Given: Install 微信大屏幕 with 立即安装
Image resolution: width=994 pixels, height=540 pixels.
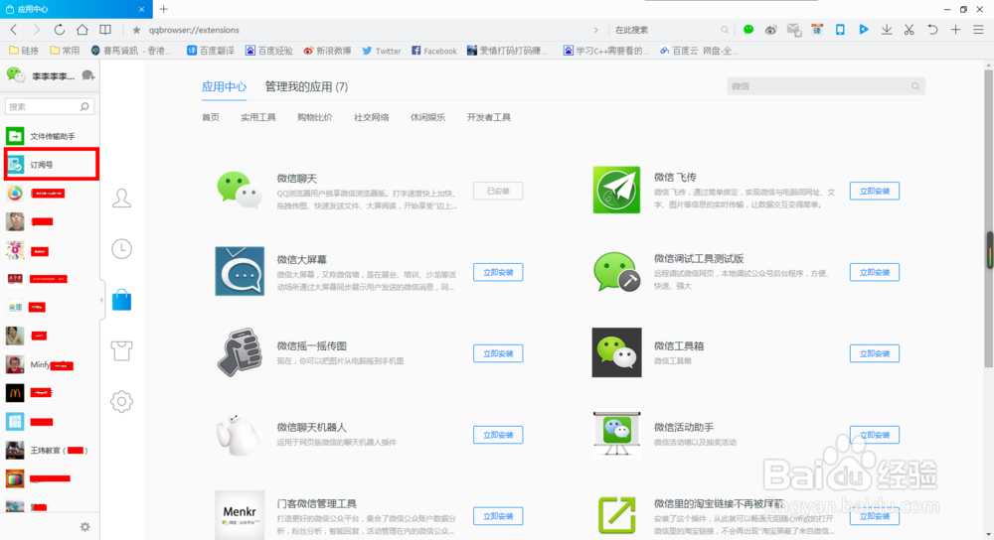Looking at the screenshot, I should [498, 272].
